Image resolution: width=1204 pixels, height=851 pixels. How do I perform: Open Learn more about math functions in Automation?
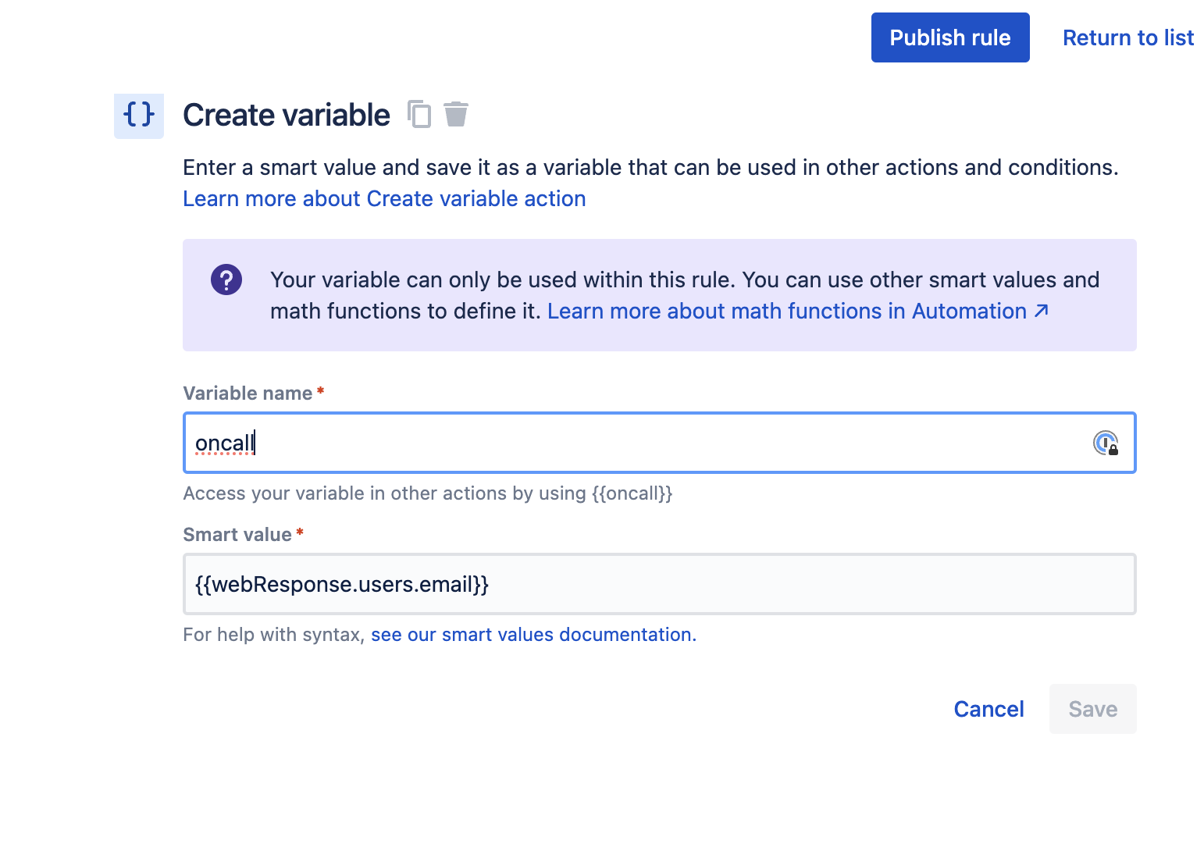click(x=798, y=311)
